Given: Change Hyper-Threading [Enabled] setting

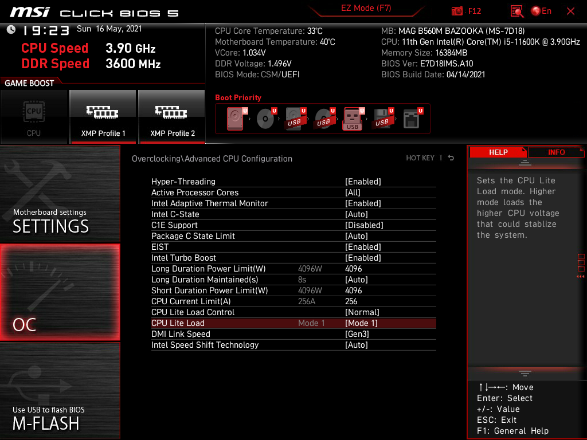Looking at the screenshot, I should [x=363, y=182].
